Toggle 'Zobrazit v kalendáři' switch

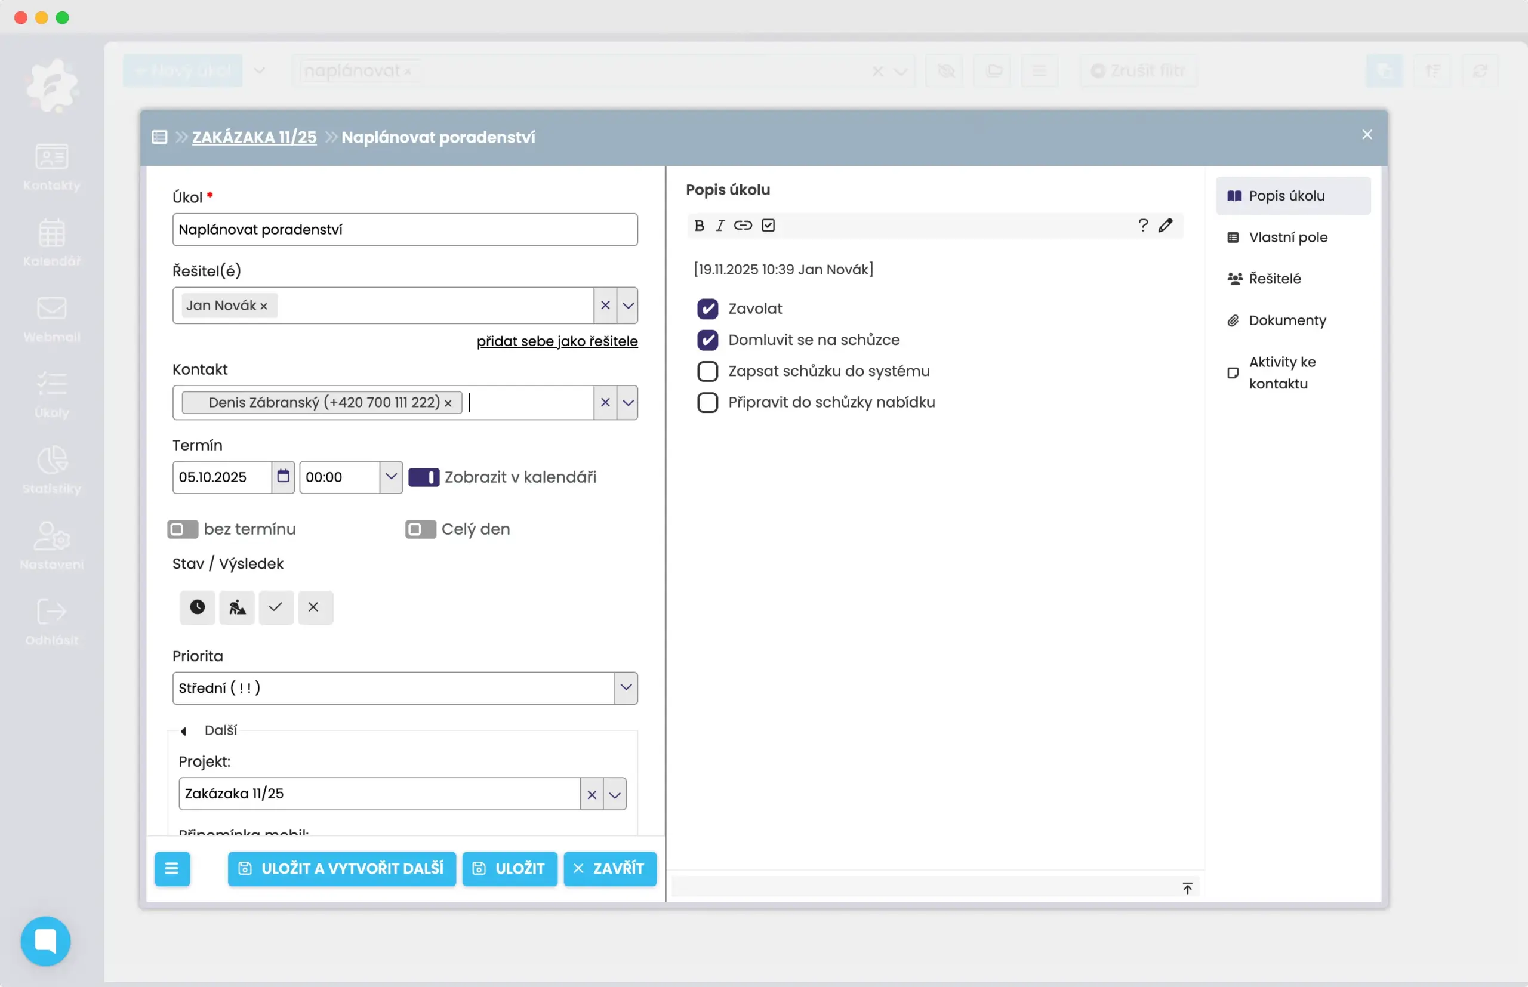click(424, 477)
